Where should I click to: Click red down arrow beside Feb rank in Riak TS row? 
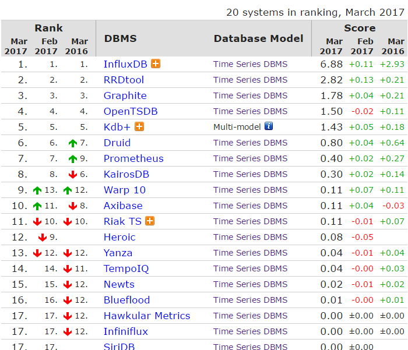37,221
